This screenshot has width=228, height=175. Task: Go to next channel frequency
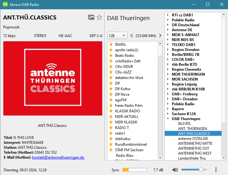160,35
